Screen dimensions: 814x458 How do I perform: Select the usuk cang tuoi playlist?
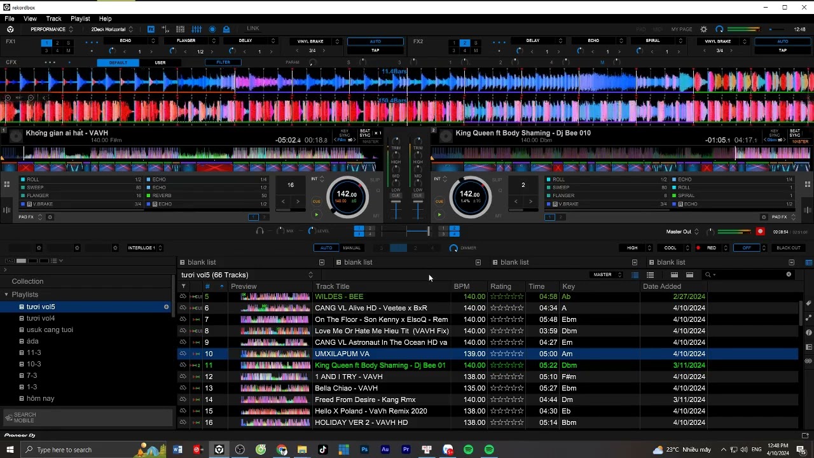(50, 330)
